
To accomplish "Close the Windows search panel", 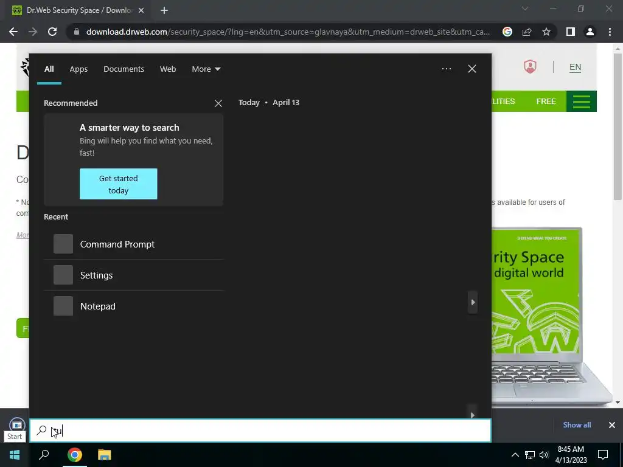I will [472, 69].
